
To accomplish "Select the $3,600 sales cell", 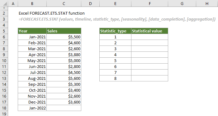I will pos(64,102).
